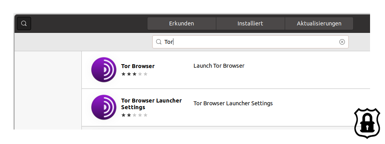Select the Tor Browser Launcher Settings title
This screenshot has width=385, height=144.
pos(151,104)
